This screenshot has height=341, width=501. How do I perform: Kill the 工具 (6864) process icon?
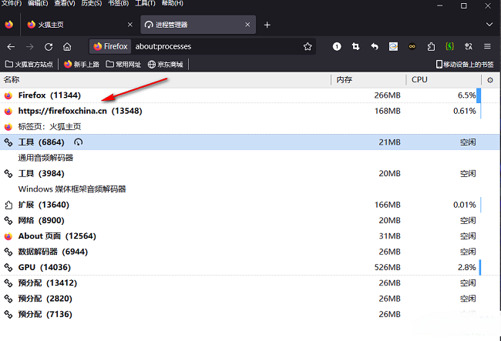(79, 142)
